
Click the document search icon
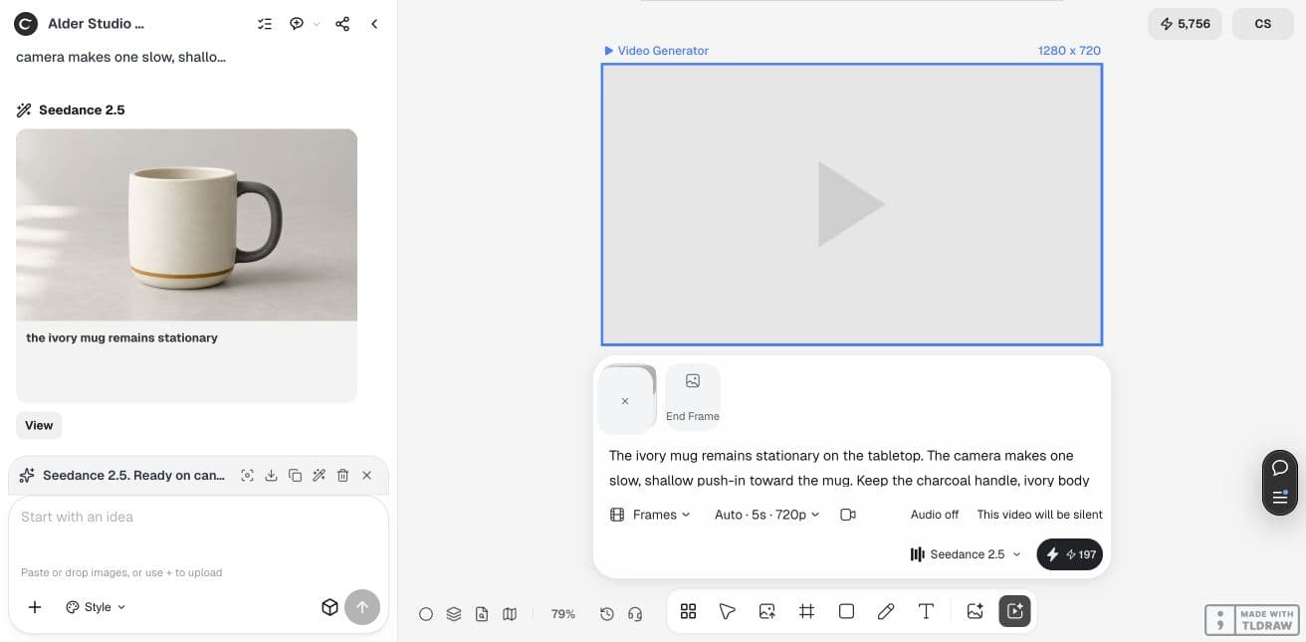click(482, 614)
